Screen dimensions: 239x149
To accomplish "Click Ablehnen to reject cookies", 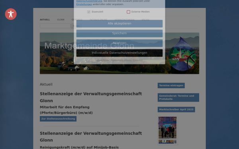I will pos(119,43).
